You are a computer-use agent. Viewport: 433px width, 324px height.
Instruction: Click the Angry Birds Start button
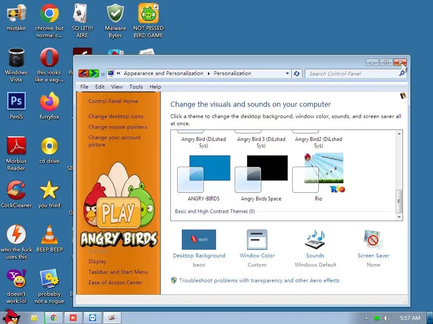tap(11, 316)
